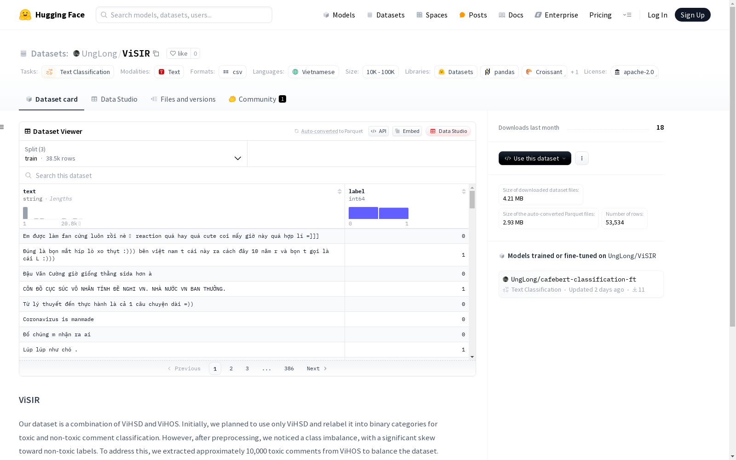Show the +1 more libraries
Image resolution: width=736 pixels, height=460 pixels.
tap(575, 72)
